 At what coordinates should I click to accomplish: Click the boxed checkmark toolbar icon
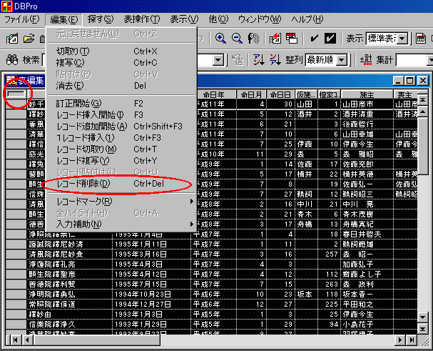tap(330, 39)
